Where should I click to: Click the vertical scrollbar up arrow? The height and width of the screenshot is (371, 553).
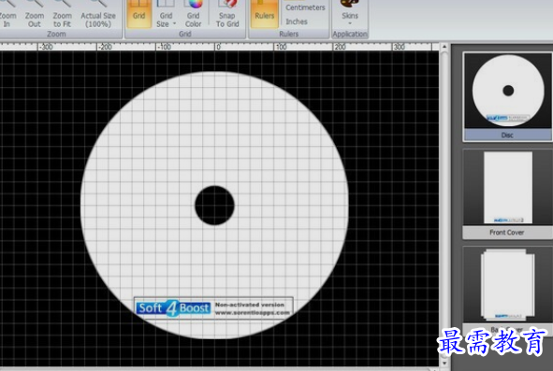444,47
